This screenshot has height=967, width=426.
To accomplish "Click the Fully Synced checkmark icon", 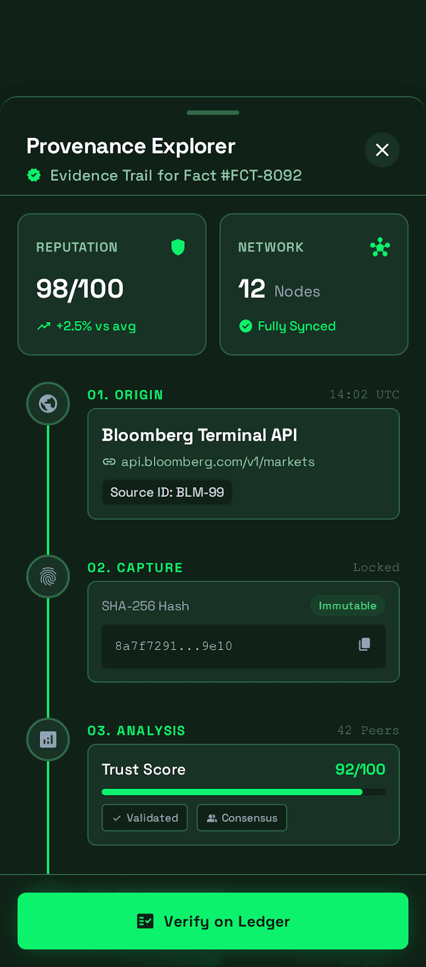I will pos(246,326).
